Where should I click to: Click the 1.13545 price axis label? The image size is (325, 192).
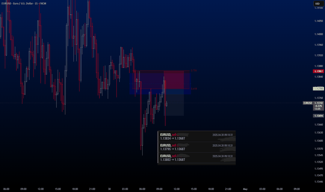click(x=319, y=155)
